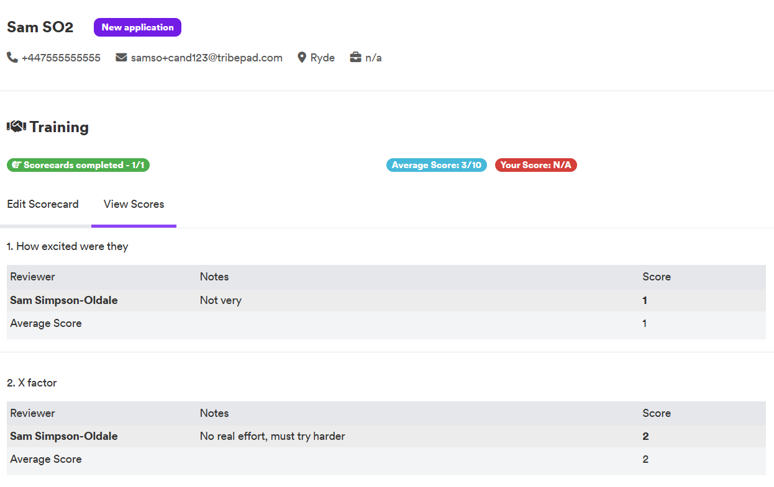Click note 'No real effort, must try harder'
Image resolution: width=774 pixels, height=487 pixels.
[272, 436]
